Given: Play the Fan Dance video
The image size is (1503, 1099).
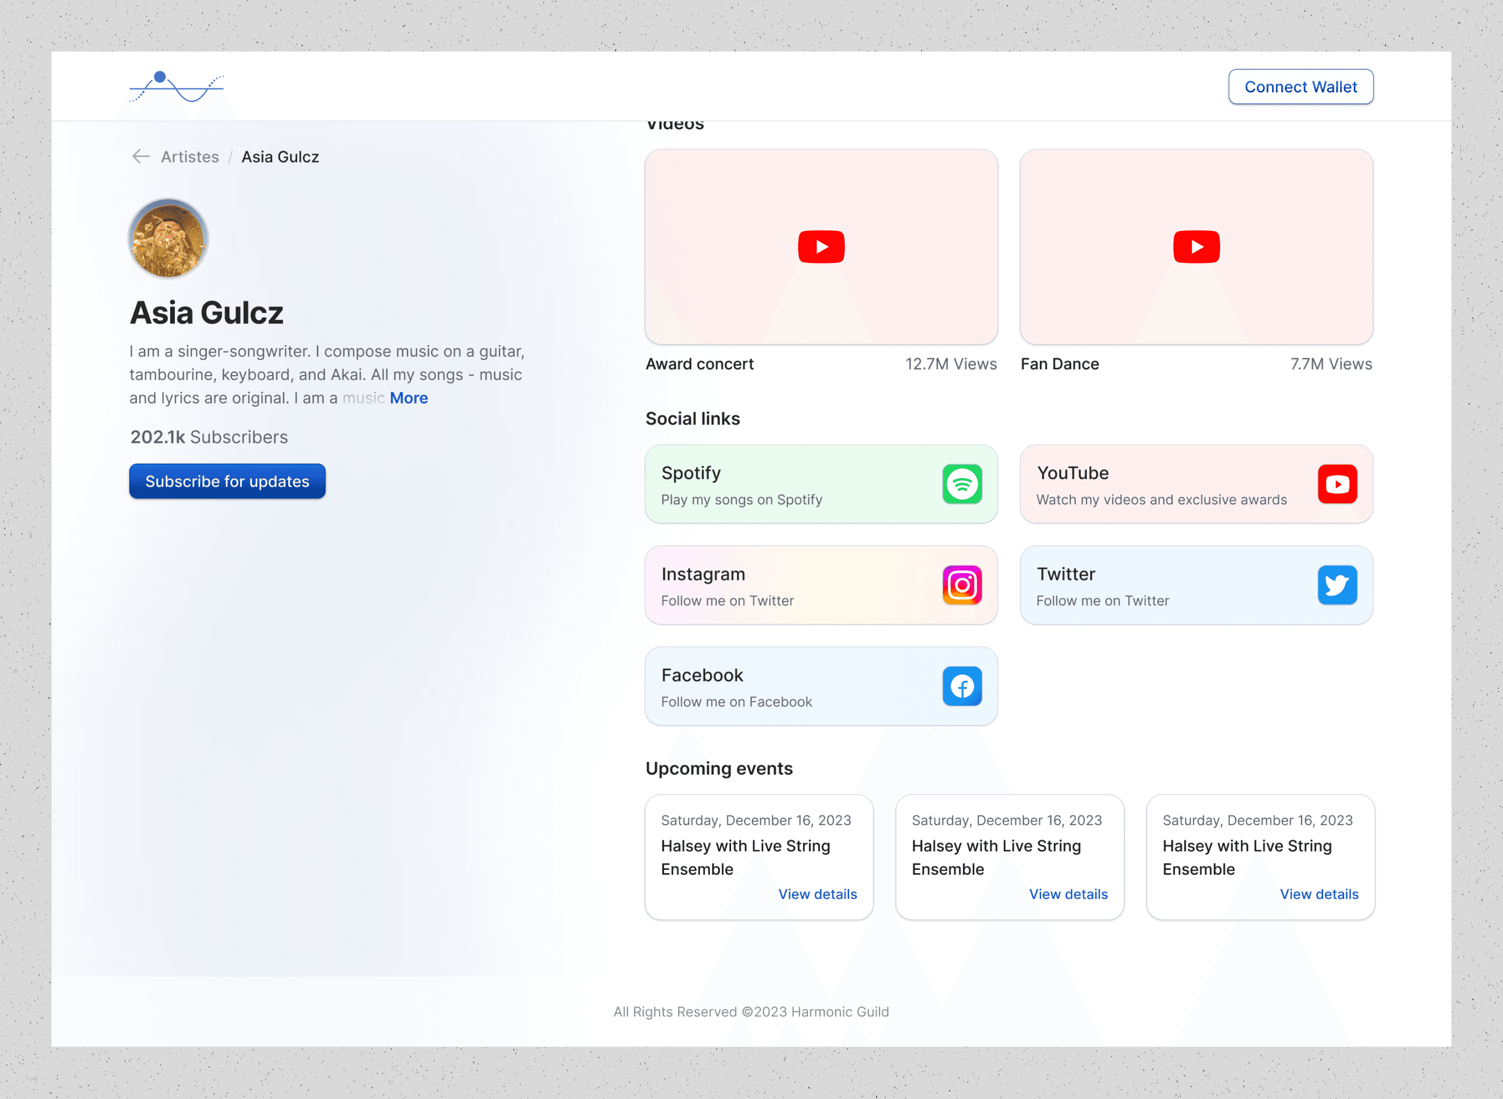Looking at the screenshot, I should coord(1195,247).
